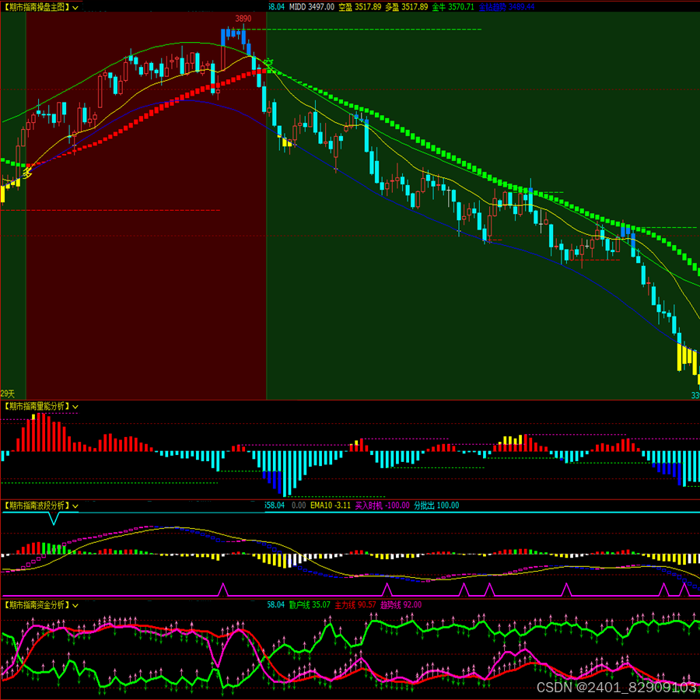Select the 趋势线 92.00 readout
This screenshot has height=700, width=700.
[401, 605]
